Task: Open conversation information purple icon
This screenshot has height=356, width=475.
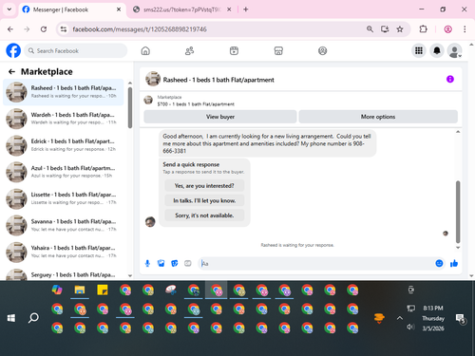Action: [450, 79]
